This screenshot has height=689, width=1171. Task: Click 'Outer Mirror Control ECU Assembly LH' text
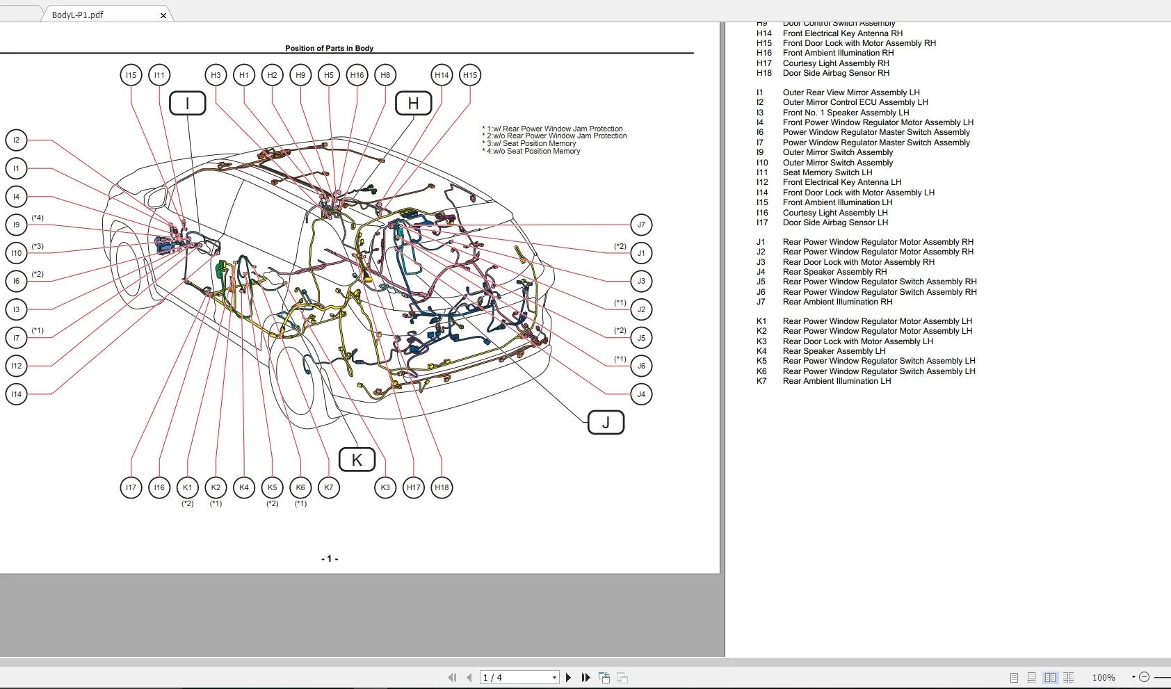coord(855,102)
